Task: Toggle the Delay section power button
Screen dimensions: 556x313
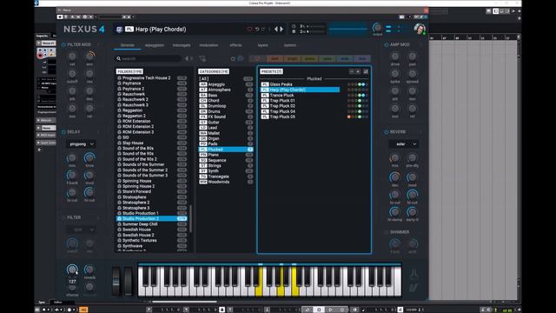Action: [63, 132]
